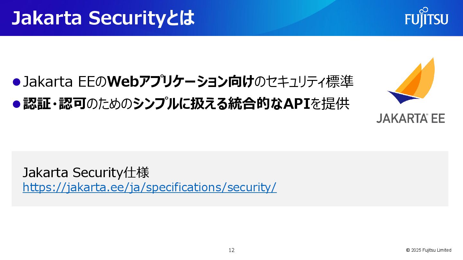Select the slide title Jakarta Securityとは
Viewport: 463px width, 260px height.
(x=103, y=18)
